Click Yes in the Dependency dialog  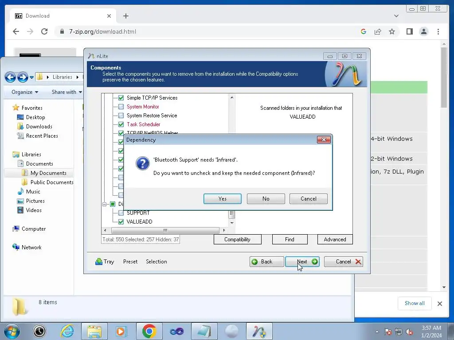pyautogui.click(x=223, y=199)
